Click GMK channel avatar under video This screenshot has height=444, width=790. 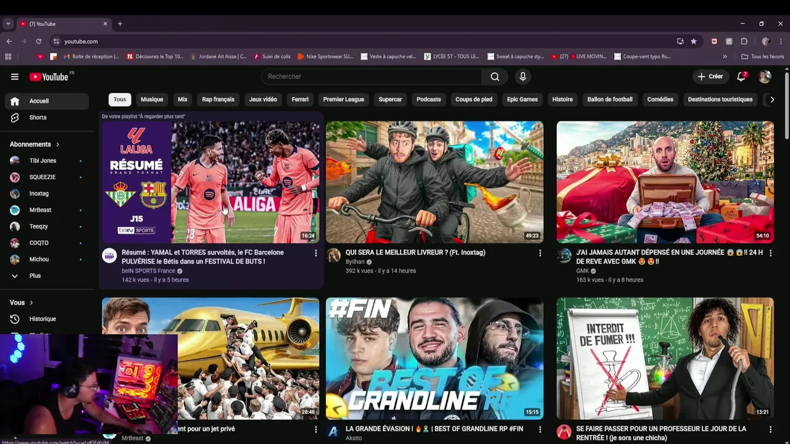point(564,256)
